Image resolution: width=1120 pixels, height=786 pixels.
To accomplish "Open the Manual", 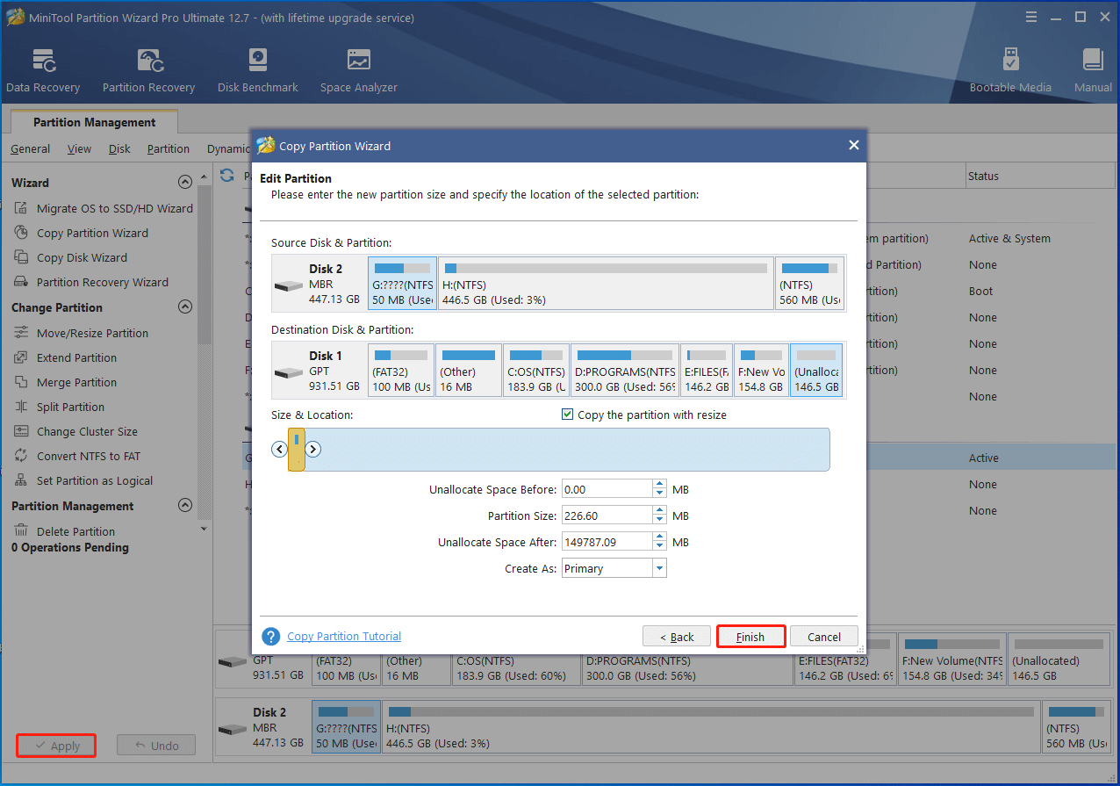I will (x=1093, y=70).
